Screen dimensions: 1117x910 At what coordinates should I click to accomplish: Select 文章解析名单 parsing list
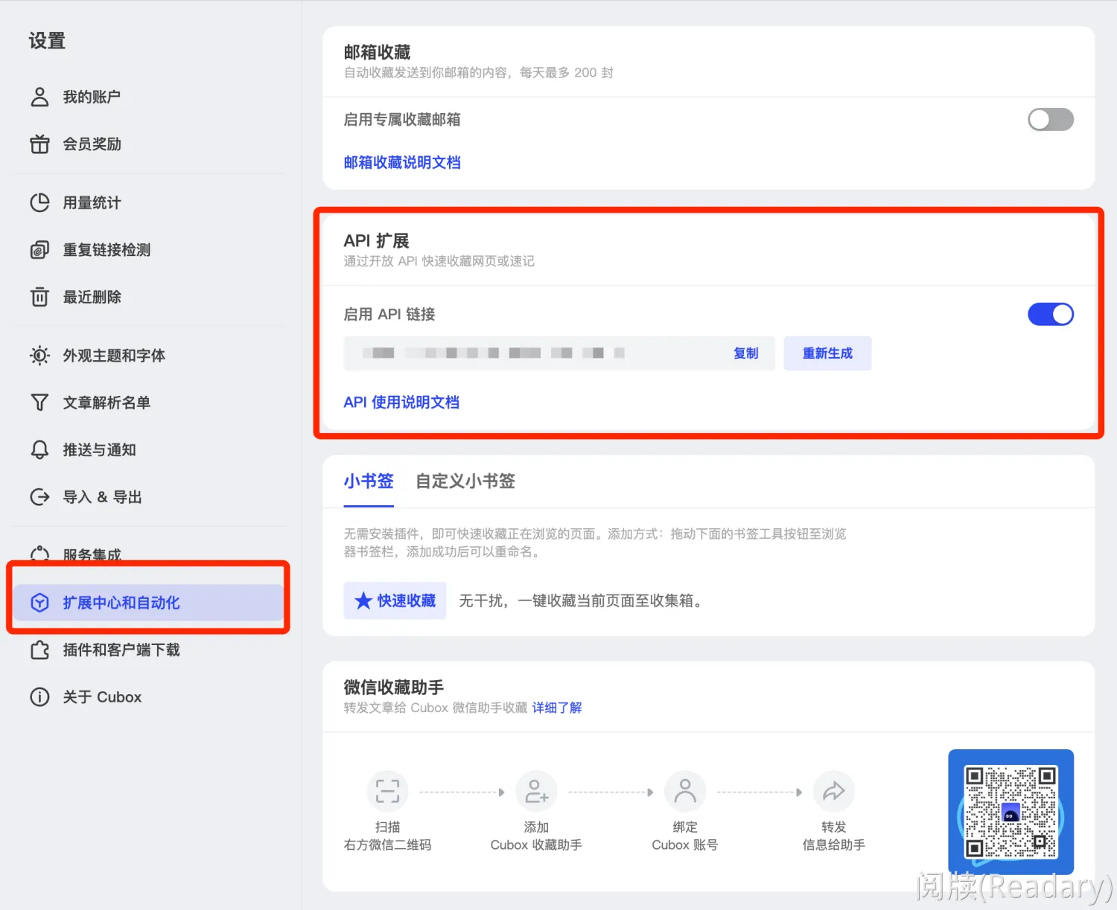coord(105,403)
